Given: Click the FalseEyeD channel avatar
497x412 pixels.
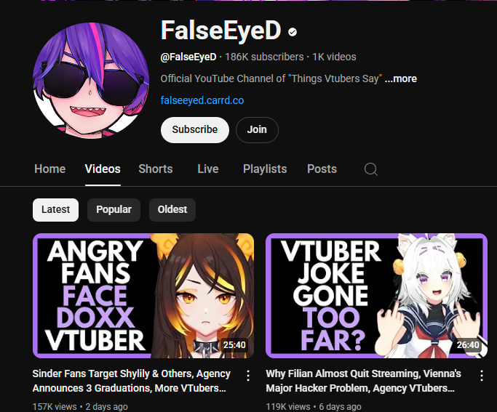Looking at the screenshot, I should click(91, 81).
